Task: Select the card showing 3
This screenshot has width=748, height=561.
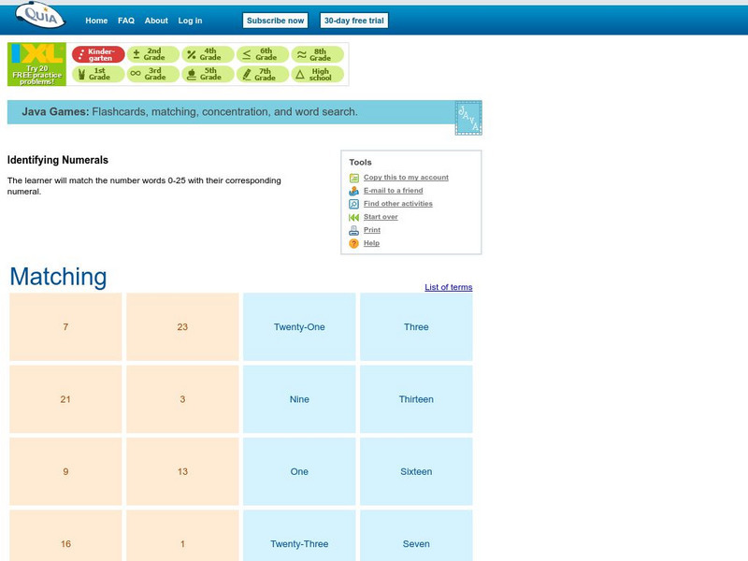Action: [182, 399]
